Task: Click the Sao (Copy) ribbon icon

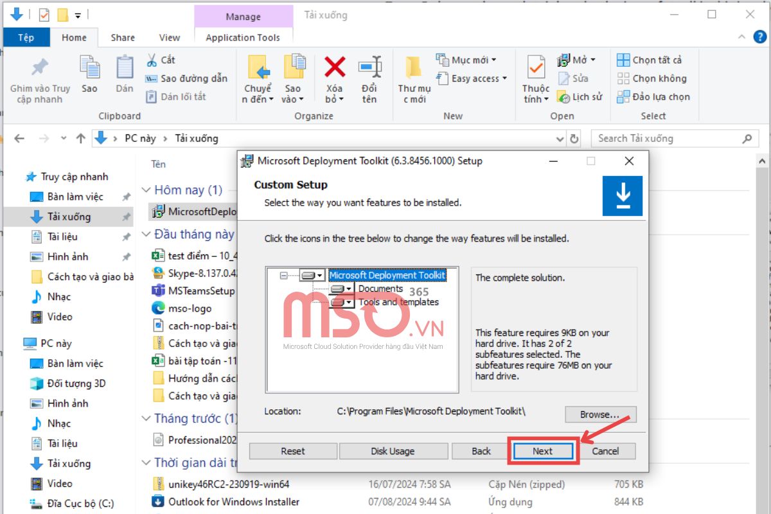Action: [89, 67]
